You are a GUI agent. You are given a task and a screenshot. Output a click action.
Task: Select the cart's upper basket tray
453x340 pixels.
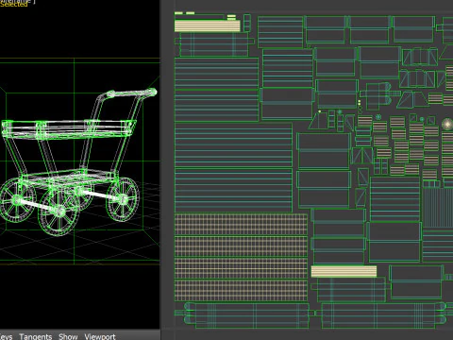(x=69, y=128)
